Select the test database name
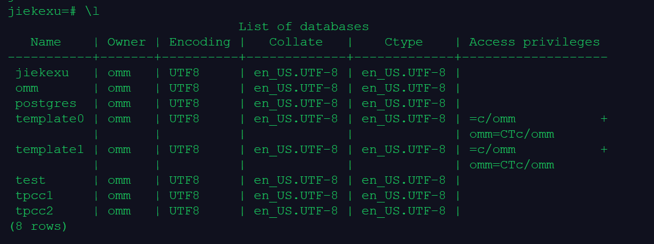654x244 pixels. pyautogui.click(x=30, y=181)
